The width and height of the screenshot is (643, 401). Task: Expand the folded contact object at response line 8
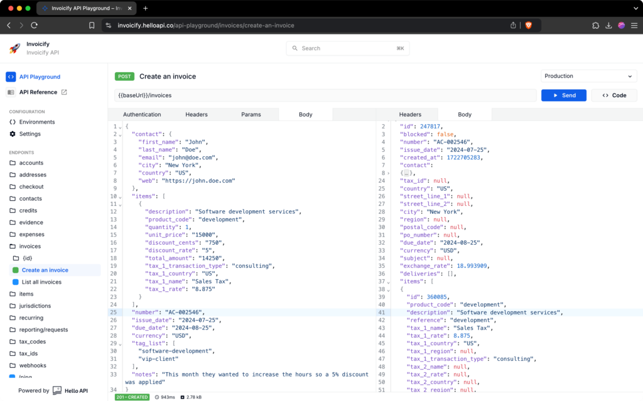[x=388, y=173]
